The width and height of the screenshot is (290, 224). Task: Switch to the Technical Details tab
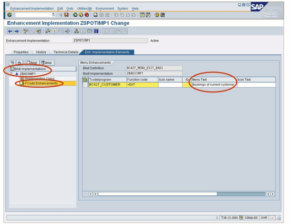click(66, 52)
